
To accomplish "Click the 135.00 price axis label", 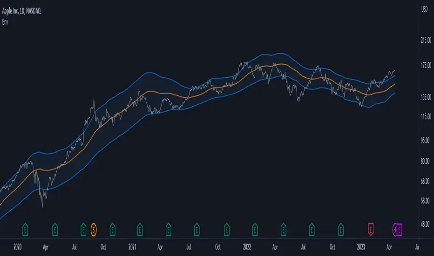I will [x=426, y=97].
